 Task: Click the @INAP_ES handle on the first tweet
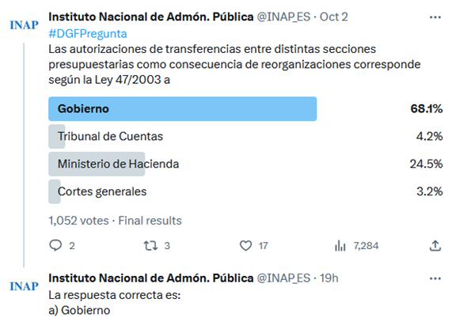[283, 17]
